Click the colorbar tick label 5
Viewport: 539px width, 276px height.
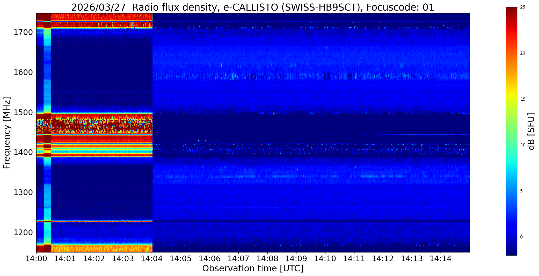[x=521, y=191]
